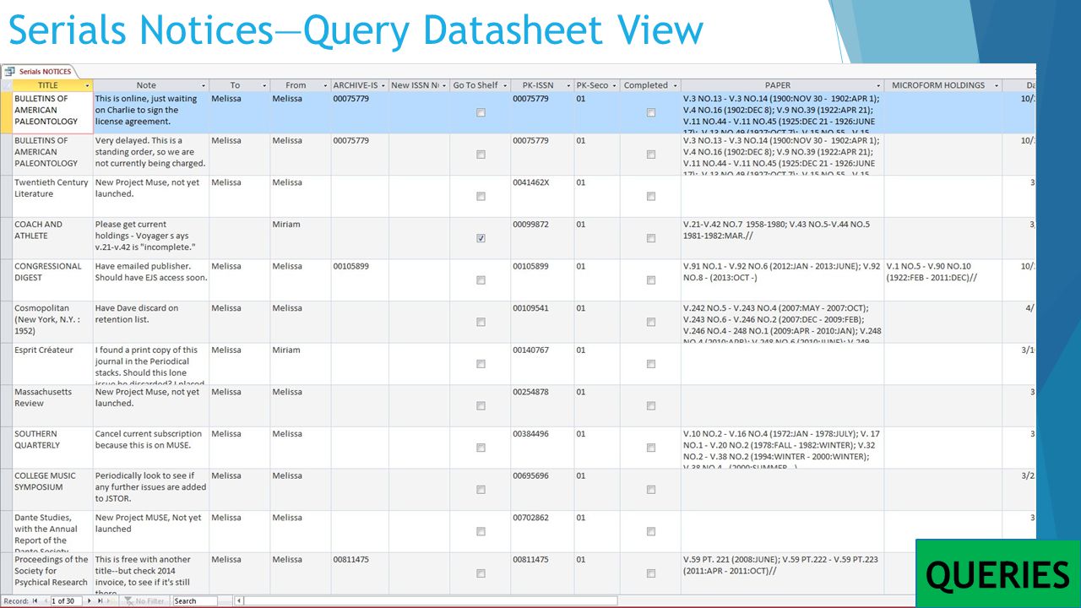Image resolution: width=1081 pixels, height=608 pixels.
Task: Open To column filter dropdown
Action: [x=263, y=85]
